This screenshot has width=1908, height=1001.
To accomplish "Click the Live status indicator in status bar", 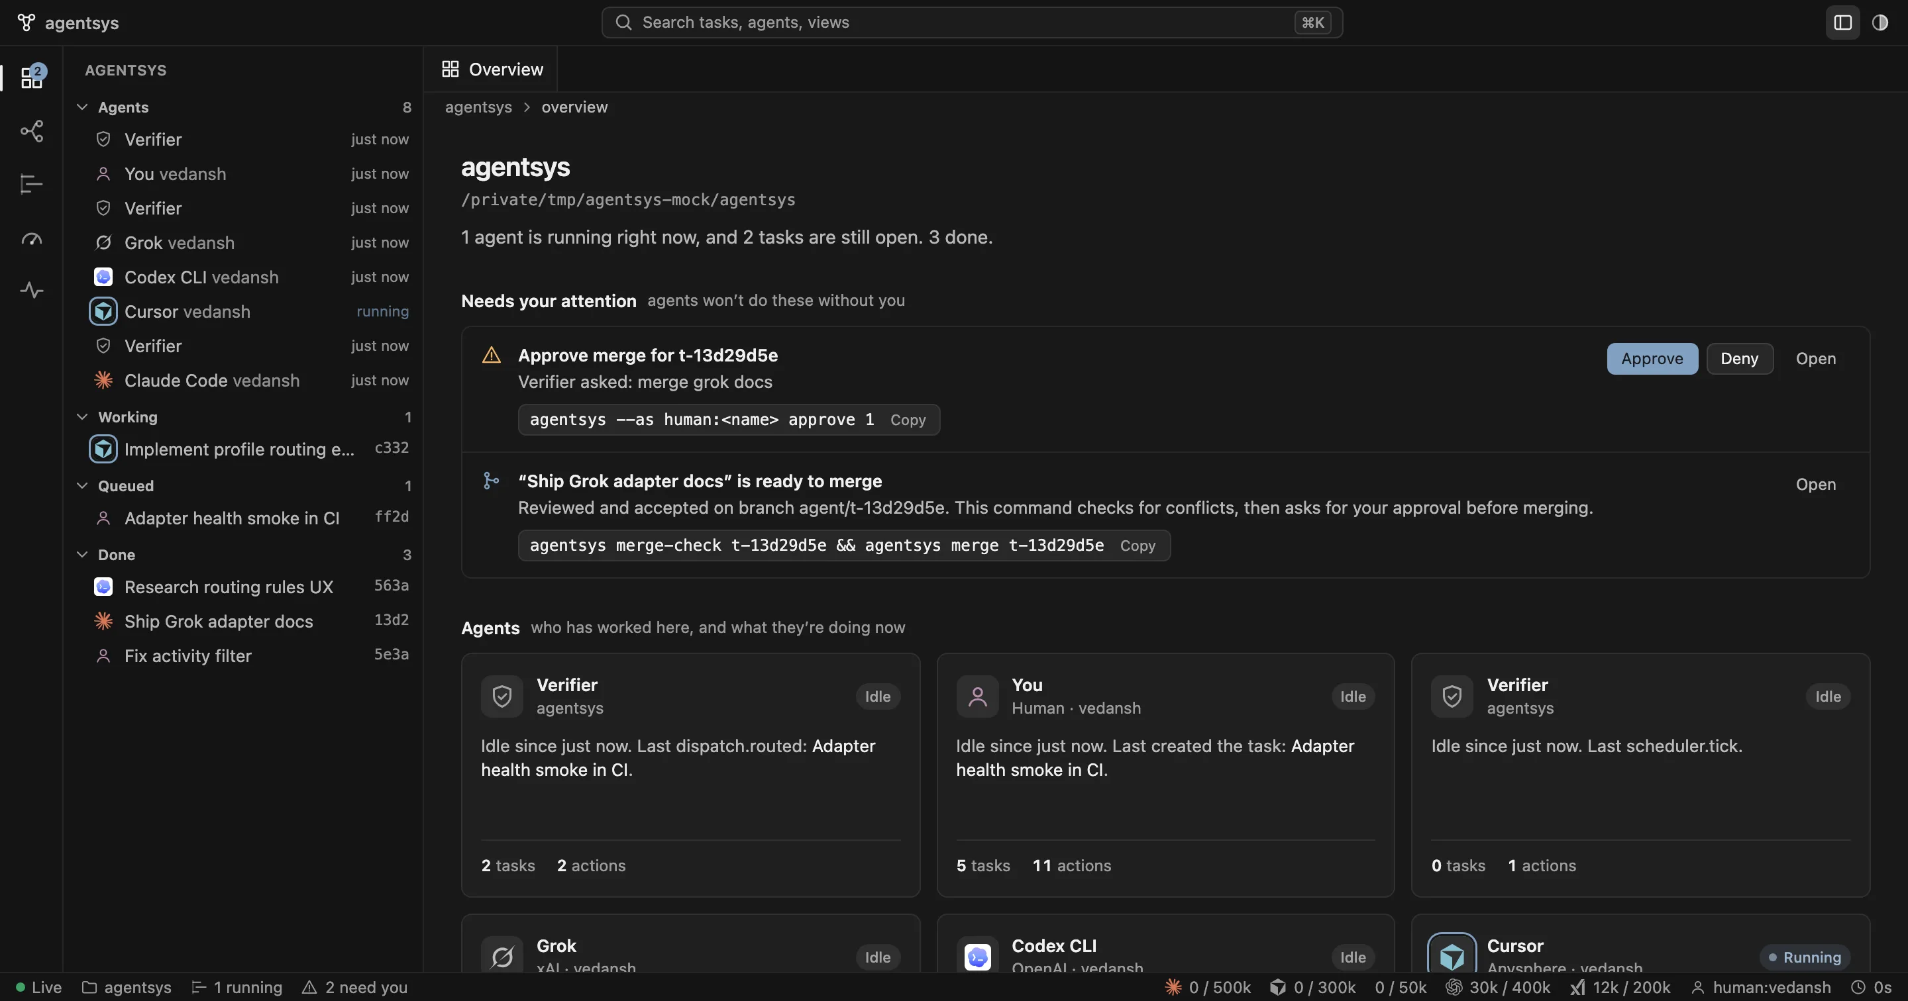I will [x=38, y=987].
